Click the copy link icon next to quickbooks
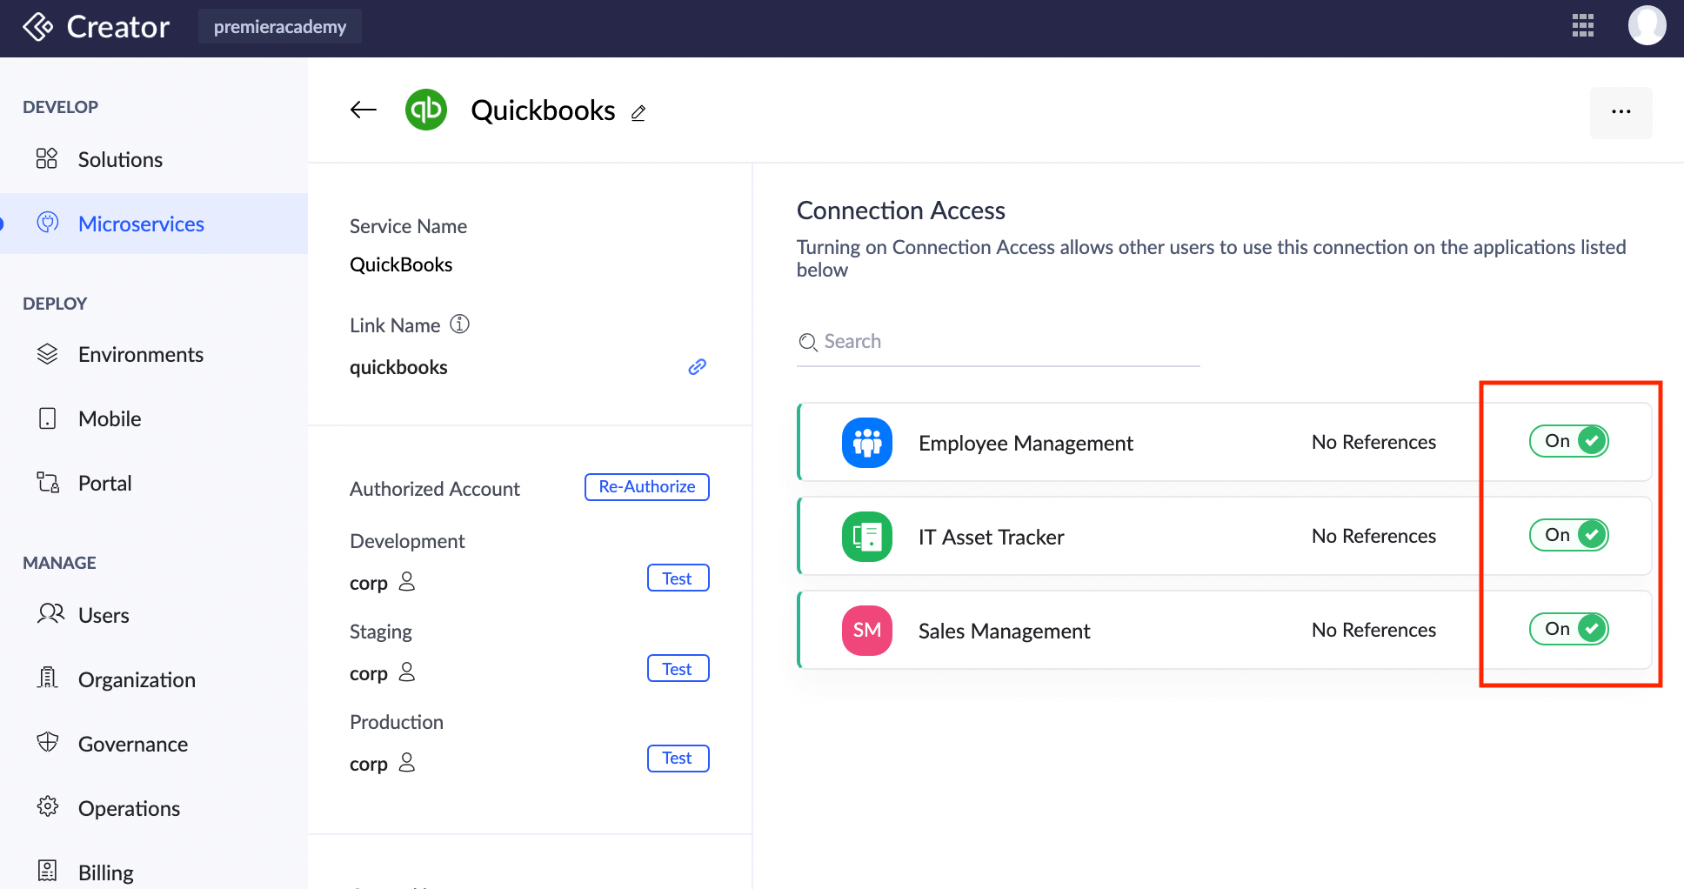This screenshot has height=889, width=1684. click(696, 366)
